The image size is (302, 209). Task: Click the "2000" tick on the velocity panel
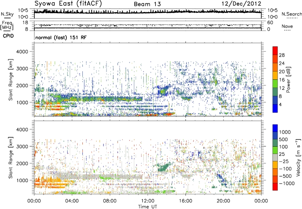(x=22, y=163)
